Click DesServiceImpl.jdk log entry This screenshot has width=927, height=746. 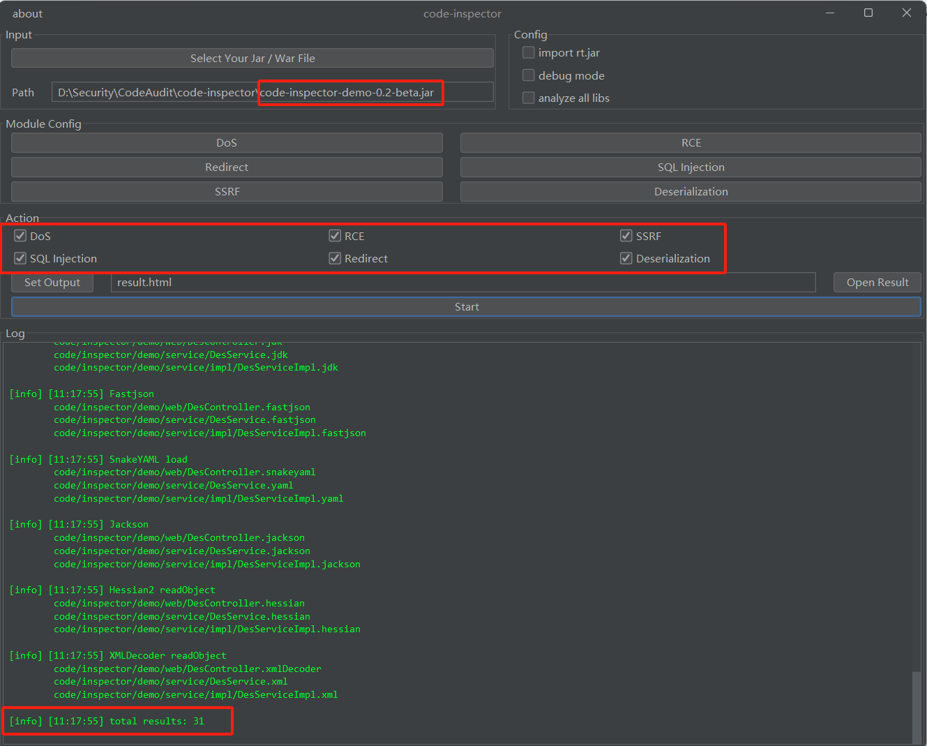[196, 368]
